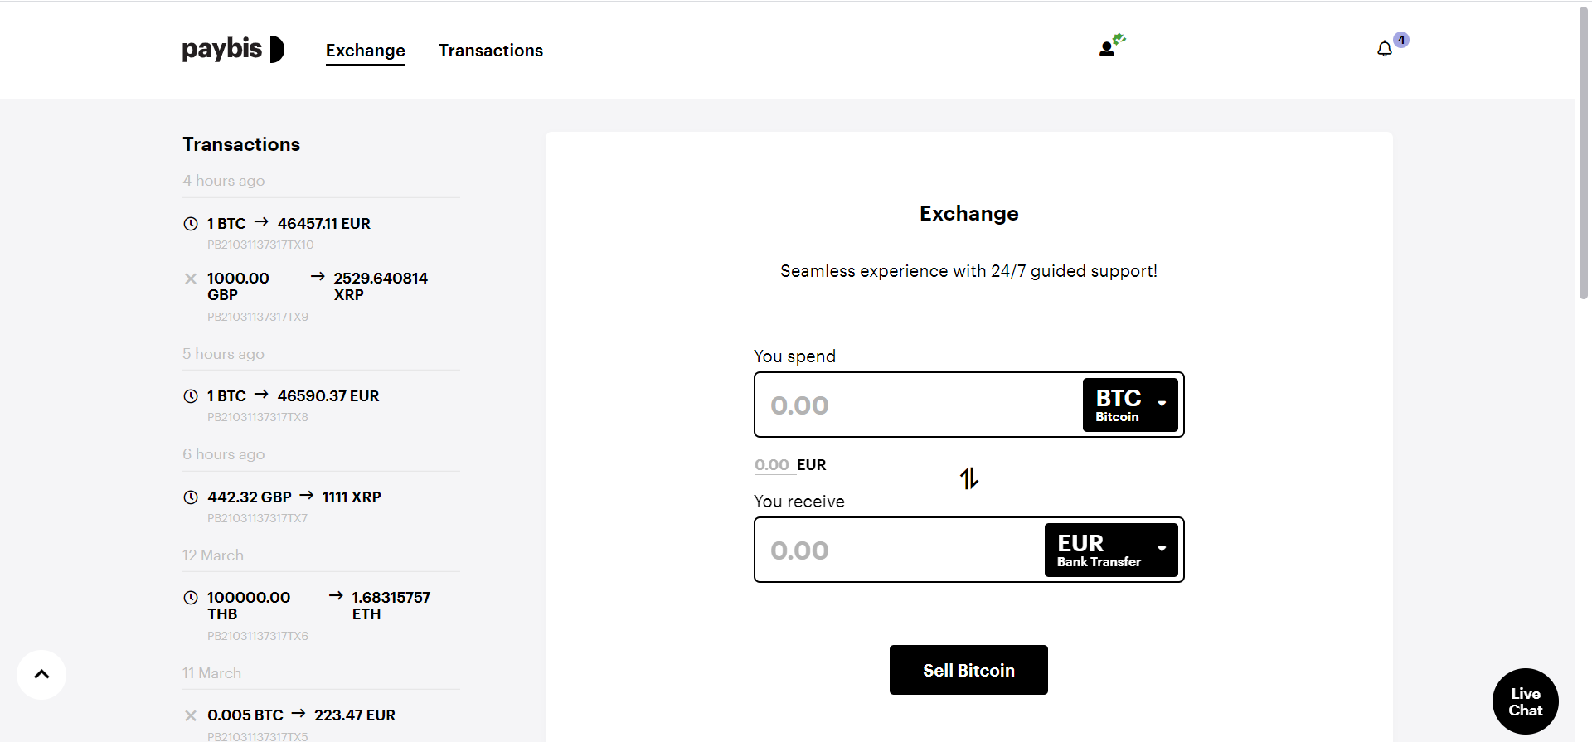Viewport: 1592px width, 742px height.
Task: Open the BTC currency dropdown
Action: coord(1129,405)
